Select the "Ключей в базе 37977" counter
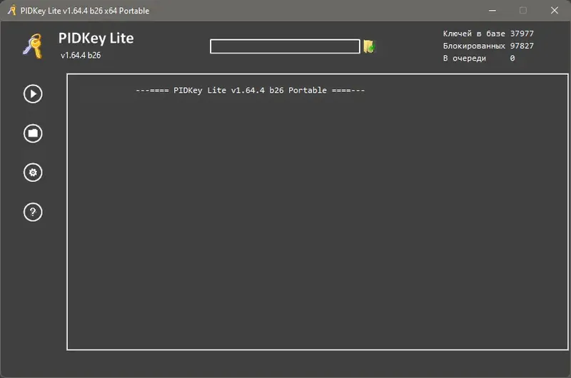 pyautogui.click(x=488, y=34)
